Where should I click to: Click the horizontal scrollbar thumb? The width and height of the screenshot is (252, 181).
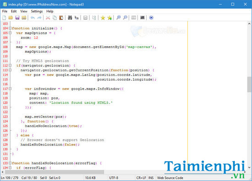(55, 172)
